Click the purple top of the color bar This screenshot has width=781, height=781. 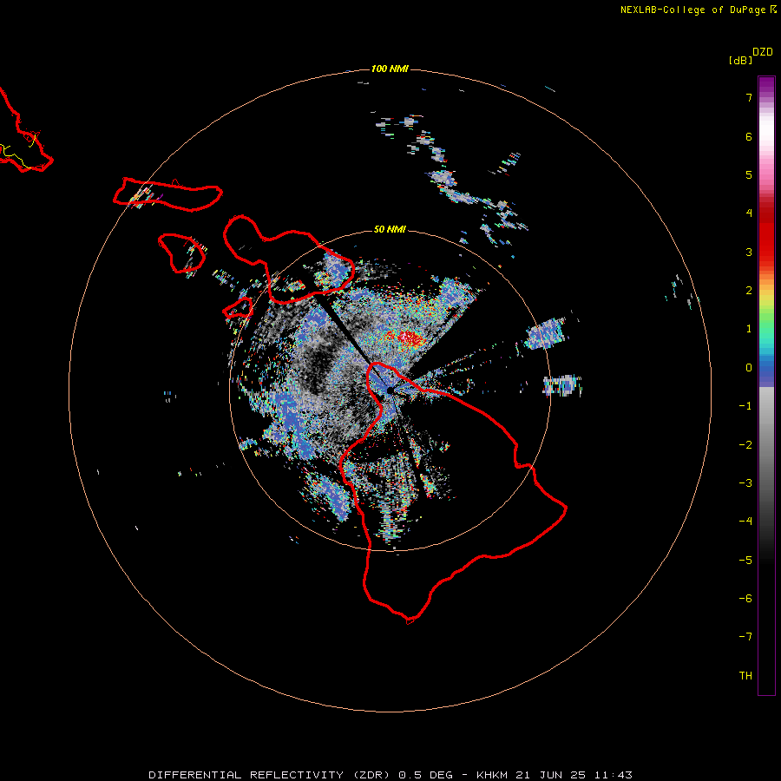point(766,83)
